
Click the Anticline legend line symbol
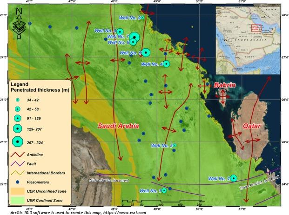pos(17,154)
